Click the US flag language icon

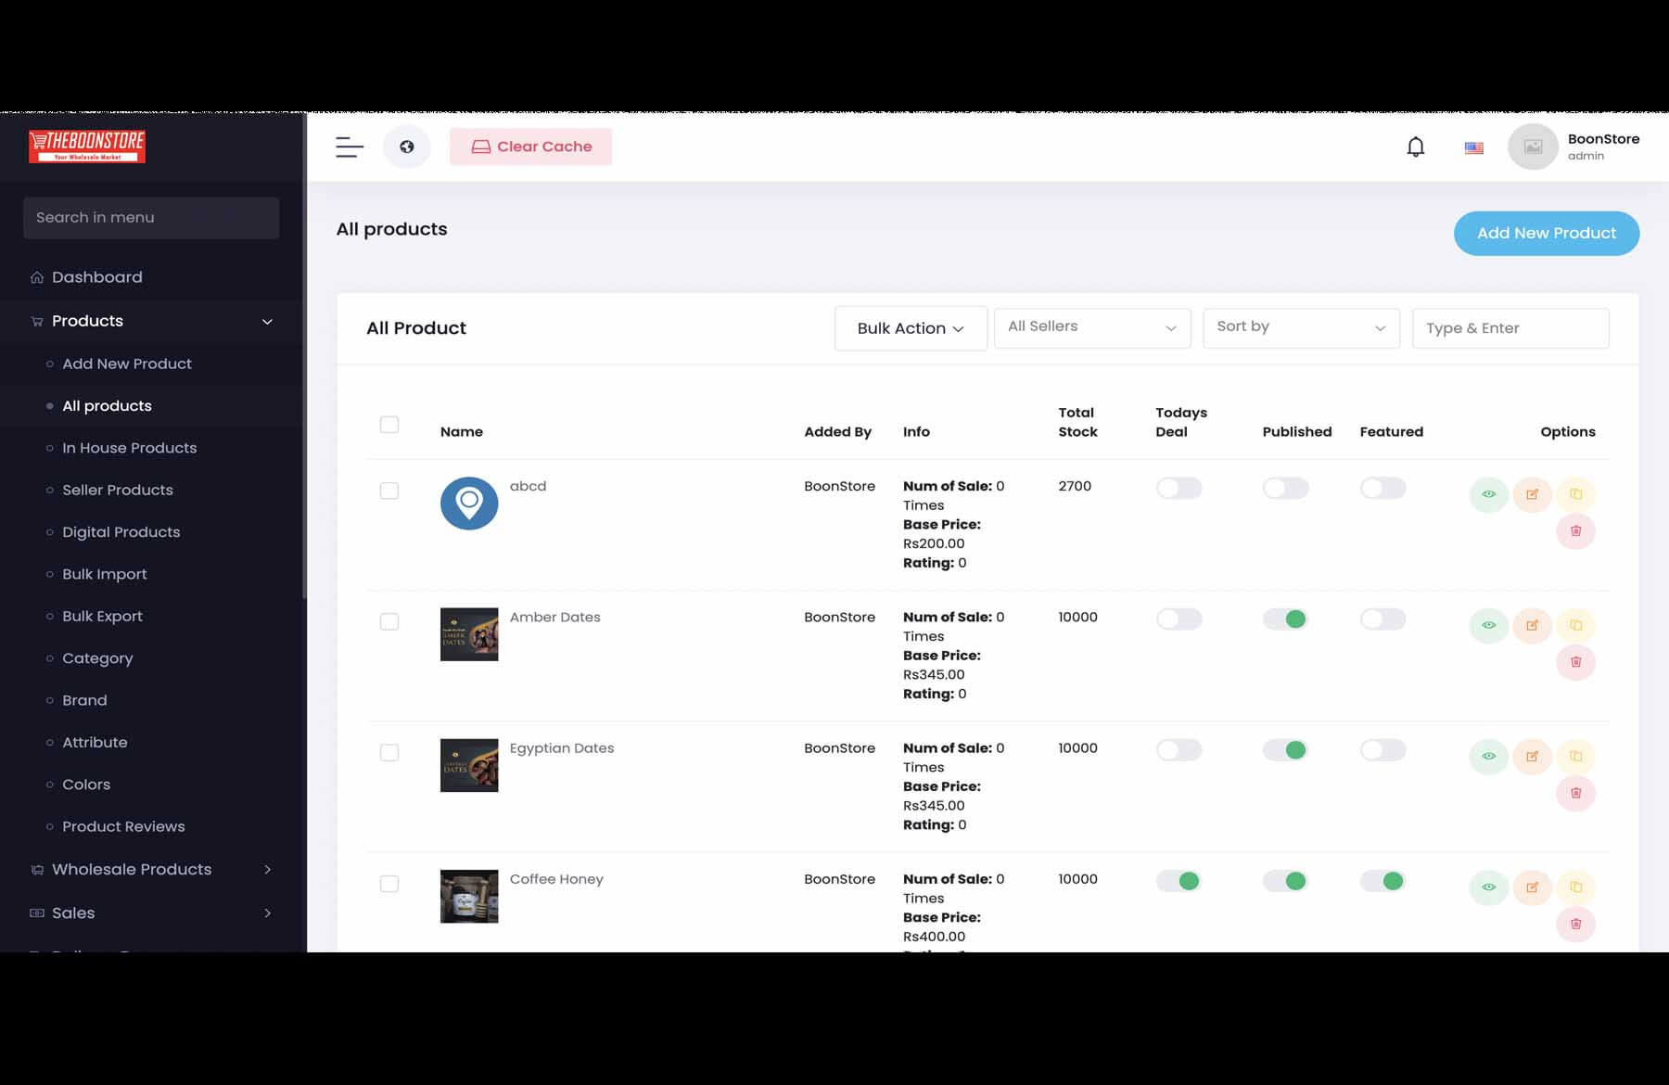pos(1473,147)
